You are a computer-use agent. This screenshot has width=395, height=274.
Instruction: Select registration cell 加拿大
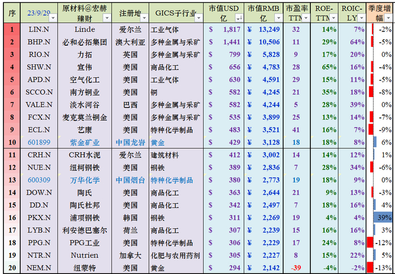point(130,255)
